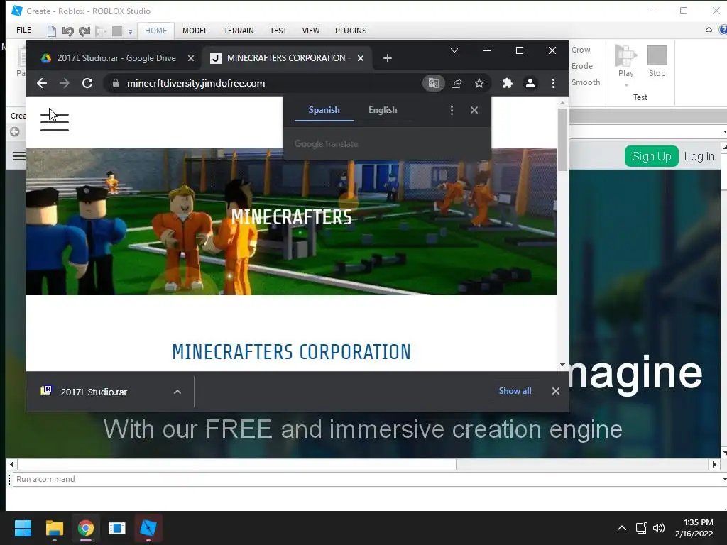The height and width of the screenshot is (545, 727).
Task: Open the quick access toolbar customize arrow
Action: tap(131, 31)
